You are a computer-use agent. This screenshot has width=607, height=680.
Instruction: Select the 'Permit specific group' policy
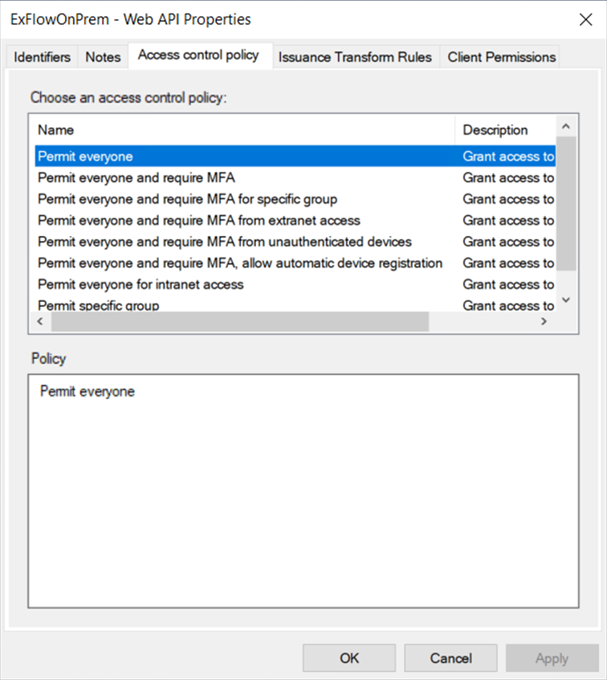pyautogui.click(x=295, y=304)
